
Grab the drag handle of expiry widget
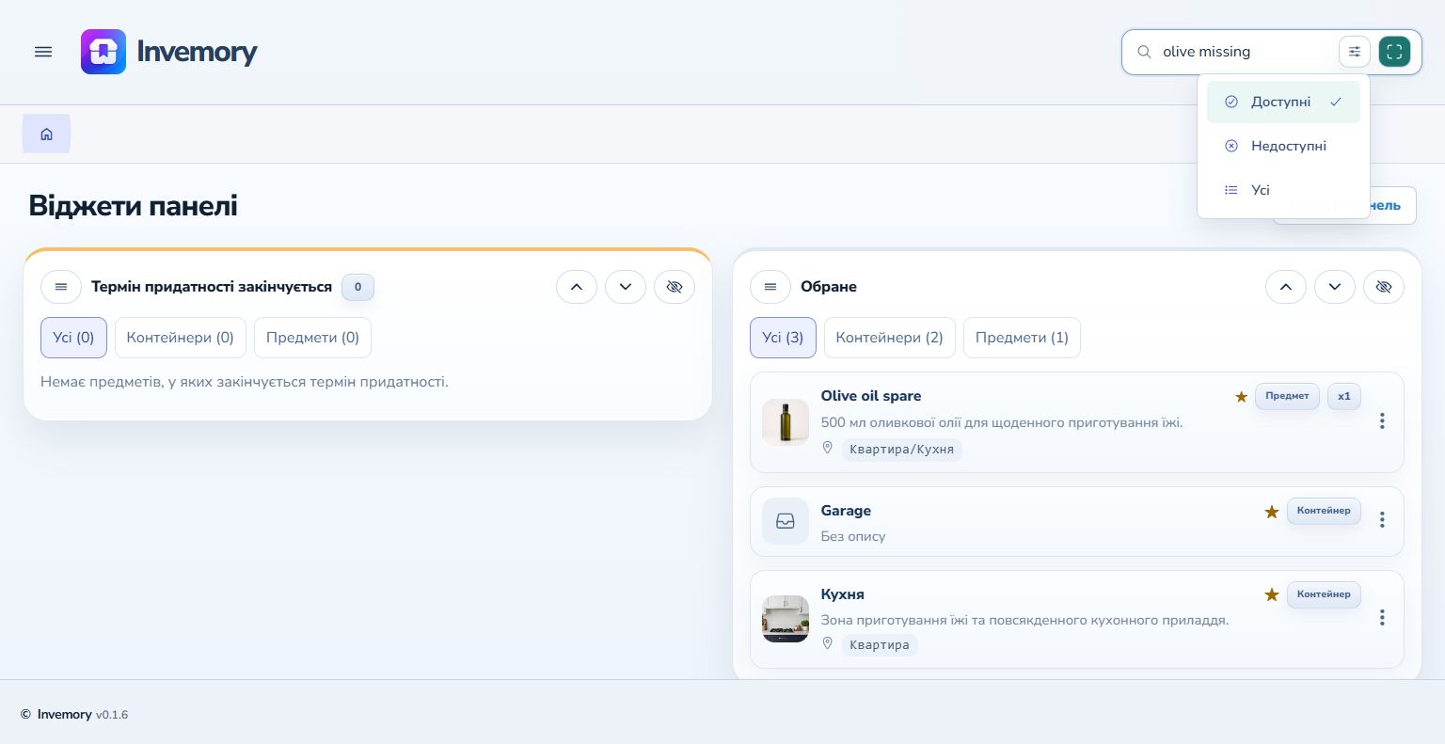[x=61, y=287]
